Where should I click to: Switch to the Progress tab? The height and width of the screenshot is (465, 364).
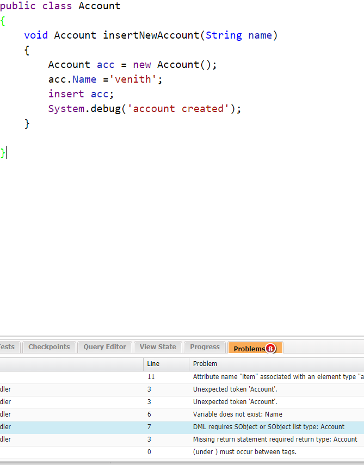click(205, 347)
